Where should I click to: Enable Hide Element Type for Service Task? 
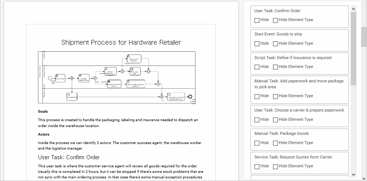(x=275, y=166)
